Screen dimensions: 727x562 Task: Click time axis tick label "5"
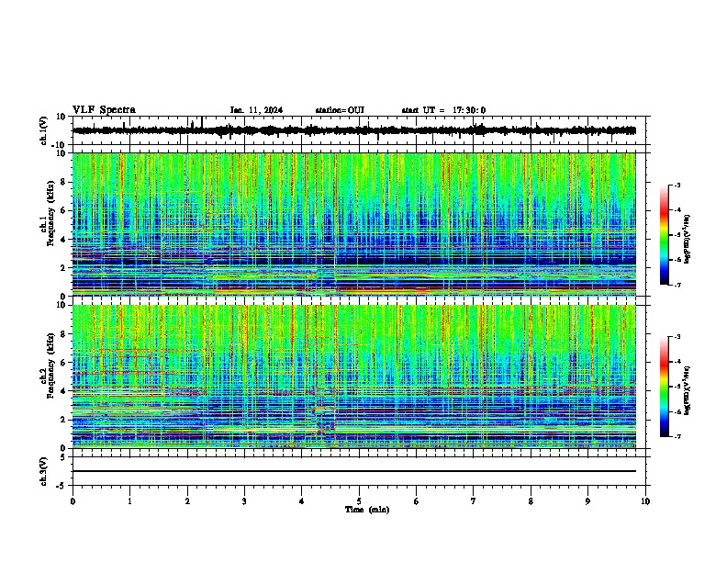pyautogui.click(x=359, y=501)
